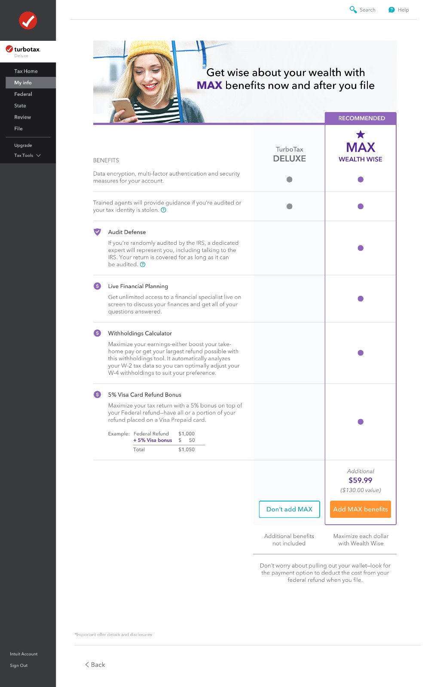Click the Withholdings Calculator dollar icon
The image size is (431, 687).
tap(98, 333)
